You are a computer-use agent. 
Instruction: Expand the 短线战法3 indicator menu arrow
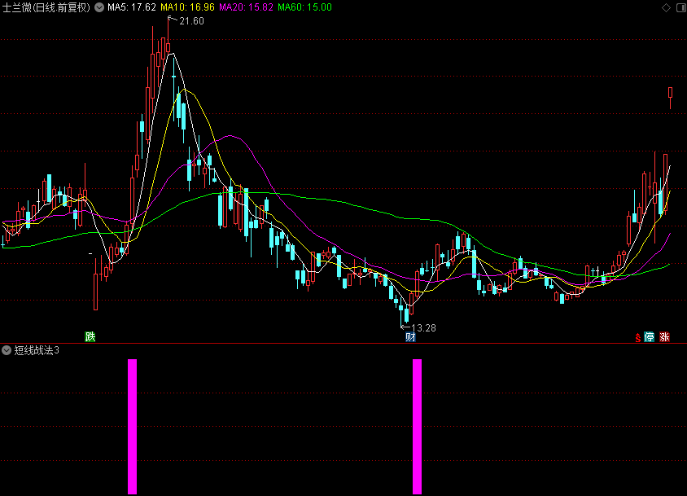(7, 350)
